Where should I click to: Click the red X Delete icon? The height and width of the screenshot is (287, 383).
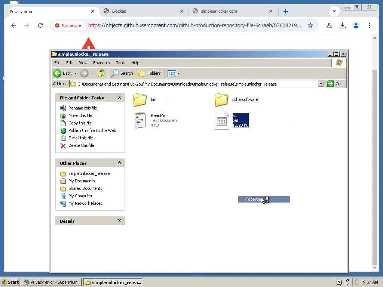tap(63, 146)
